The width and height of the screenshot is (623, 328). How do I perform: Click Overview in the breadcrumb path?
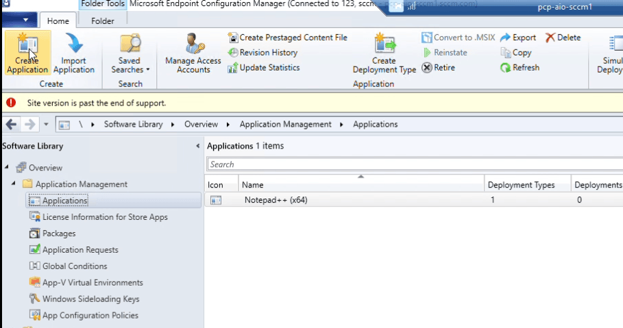[201, 125]
